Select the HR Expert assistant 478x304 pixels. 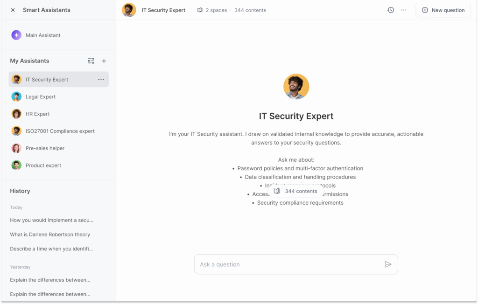click(x=37, y=114)
